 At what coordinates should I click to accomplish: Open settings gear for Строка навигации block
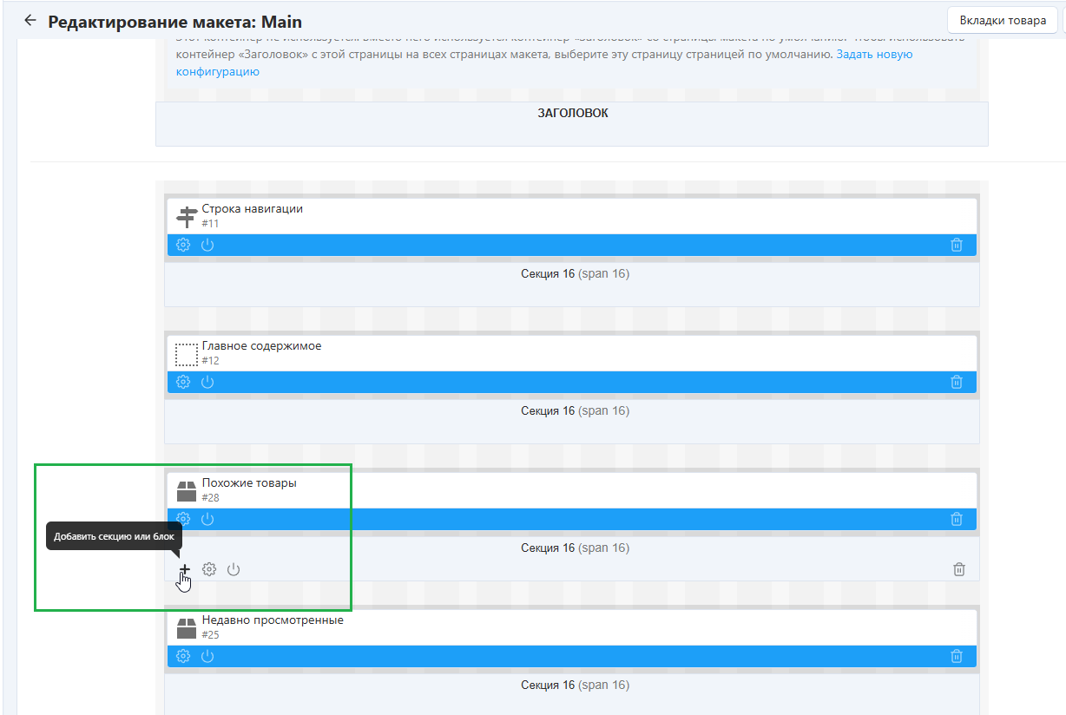pos(183,245)
